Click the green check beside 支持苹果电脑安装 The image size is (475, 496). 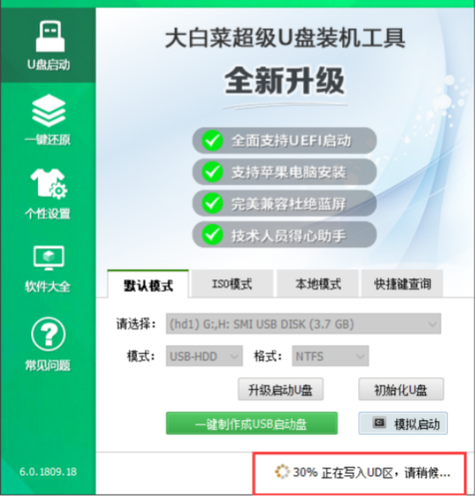[212, 172]
